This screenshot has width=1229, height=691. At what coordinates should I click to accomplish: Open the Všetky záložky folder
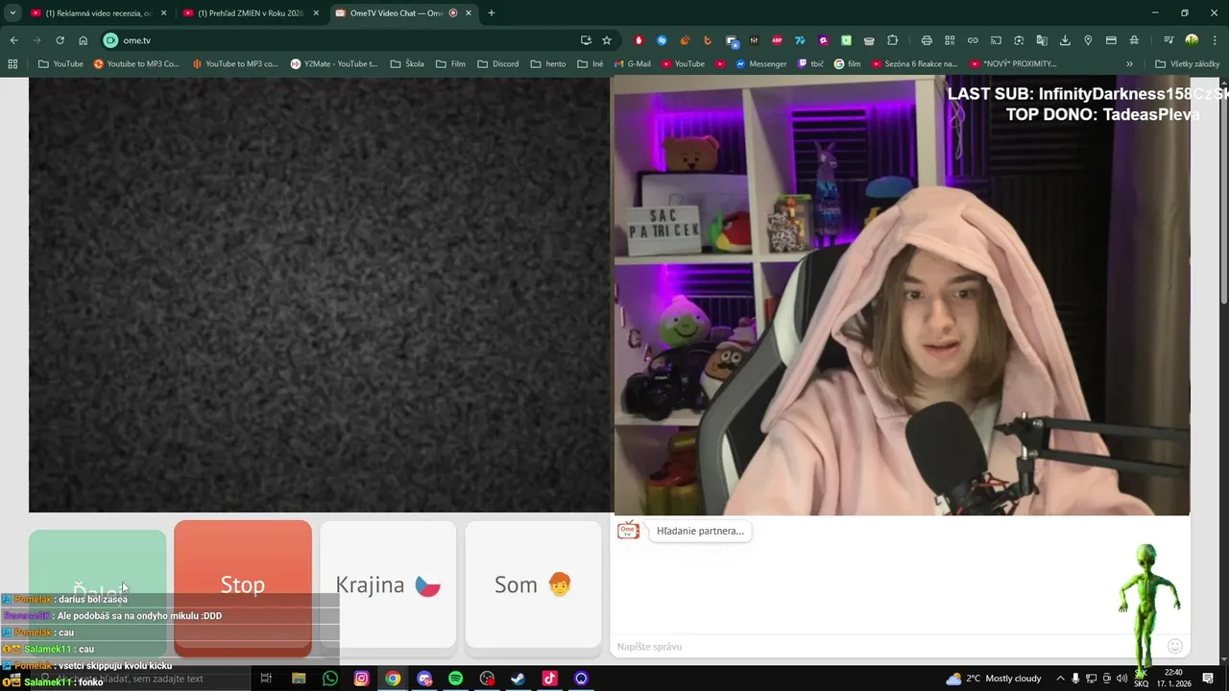(x=1187, y=64)
